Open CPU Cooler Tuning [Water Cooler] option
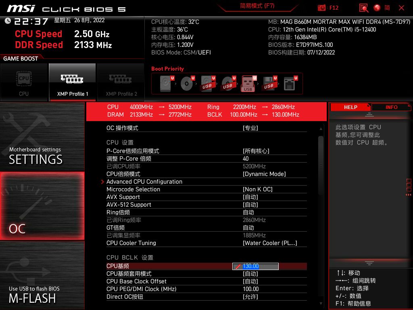Viewport: 413px width, 310px height. [x=206, y=243]
